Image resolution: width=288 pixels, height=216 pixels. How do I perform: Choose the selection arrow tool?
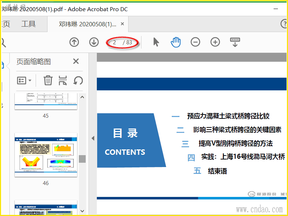pyautogui.click(x=156, y=42)
